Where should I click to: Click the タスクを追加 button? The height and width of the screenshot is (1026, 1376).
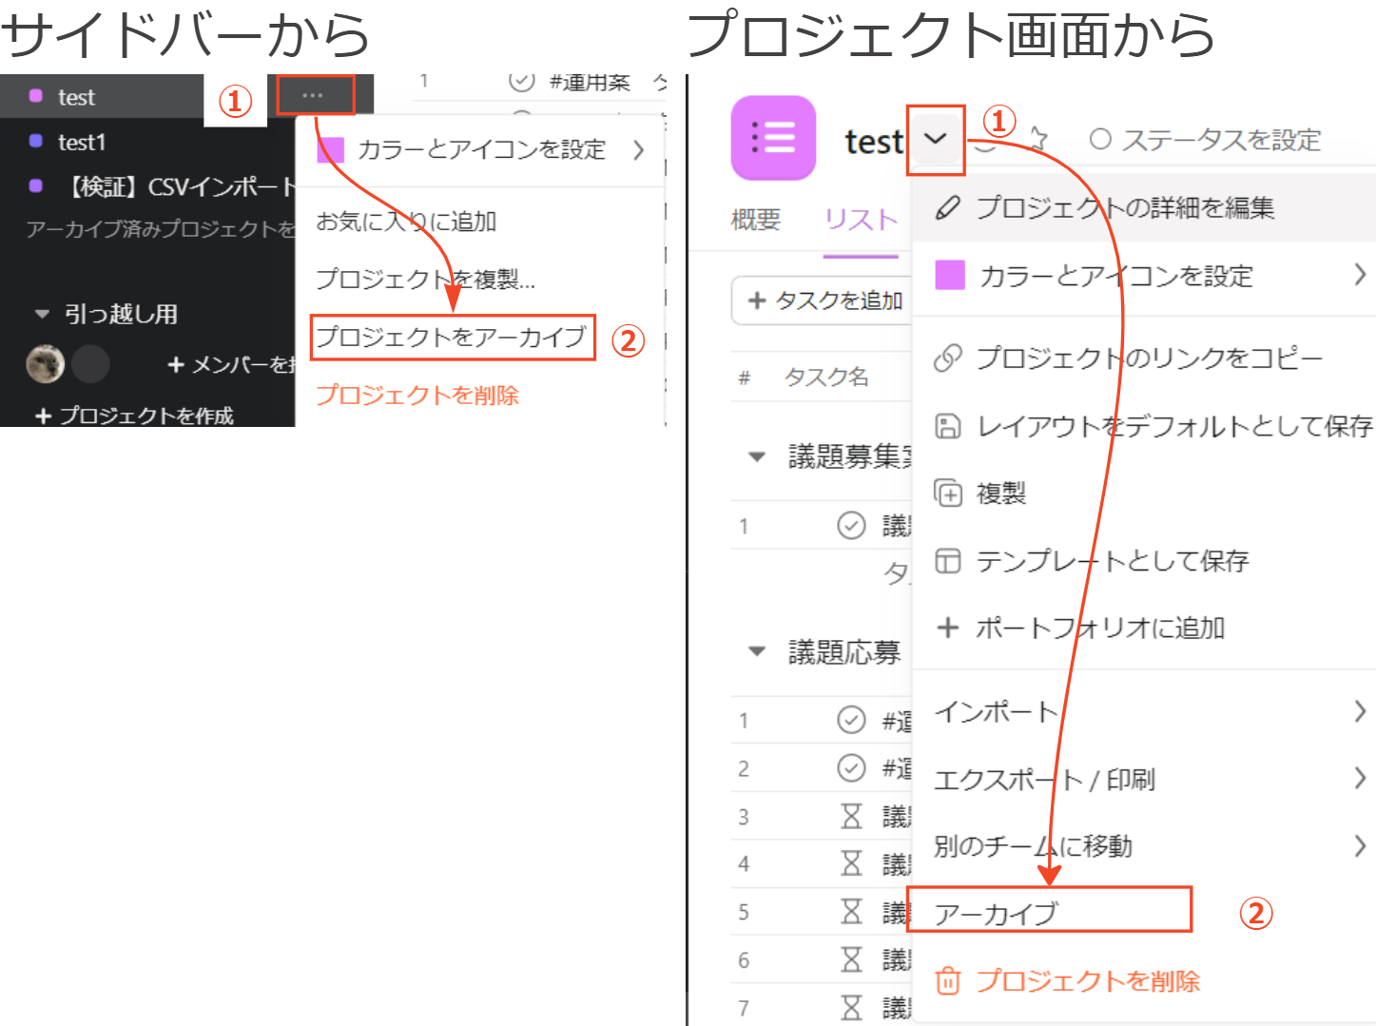824,300
